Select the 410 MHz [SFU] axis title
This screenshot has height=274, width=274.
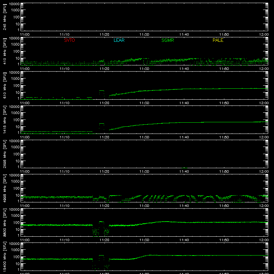click(5, 51)
